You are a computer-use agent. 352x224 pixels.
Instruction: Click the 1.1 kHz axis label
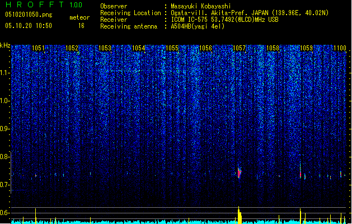(x=4, y=73)
